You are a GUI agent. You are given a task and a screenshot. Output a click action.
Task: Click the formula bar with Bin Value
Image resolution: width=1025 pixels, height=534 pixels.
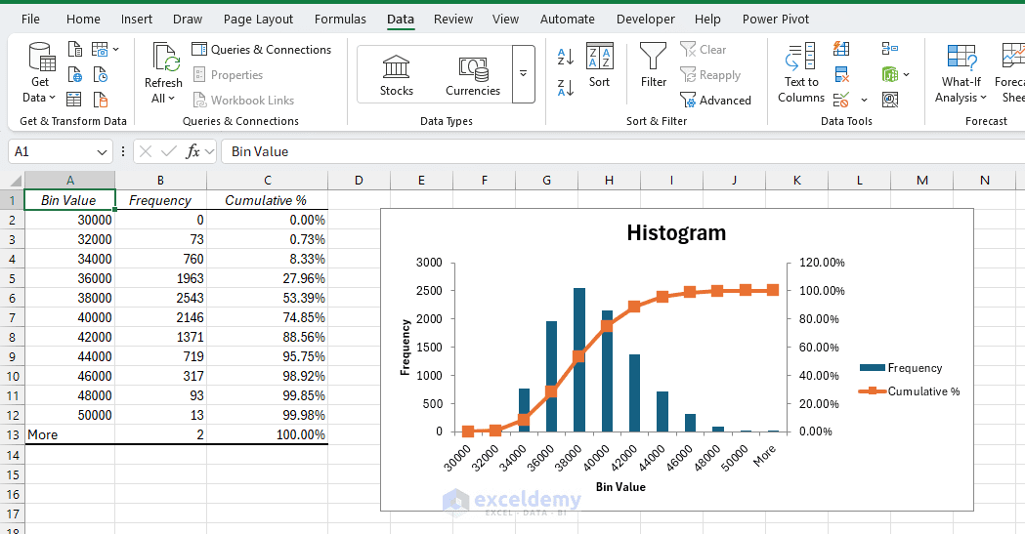click(622, 151)
